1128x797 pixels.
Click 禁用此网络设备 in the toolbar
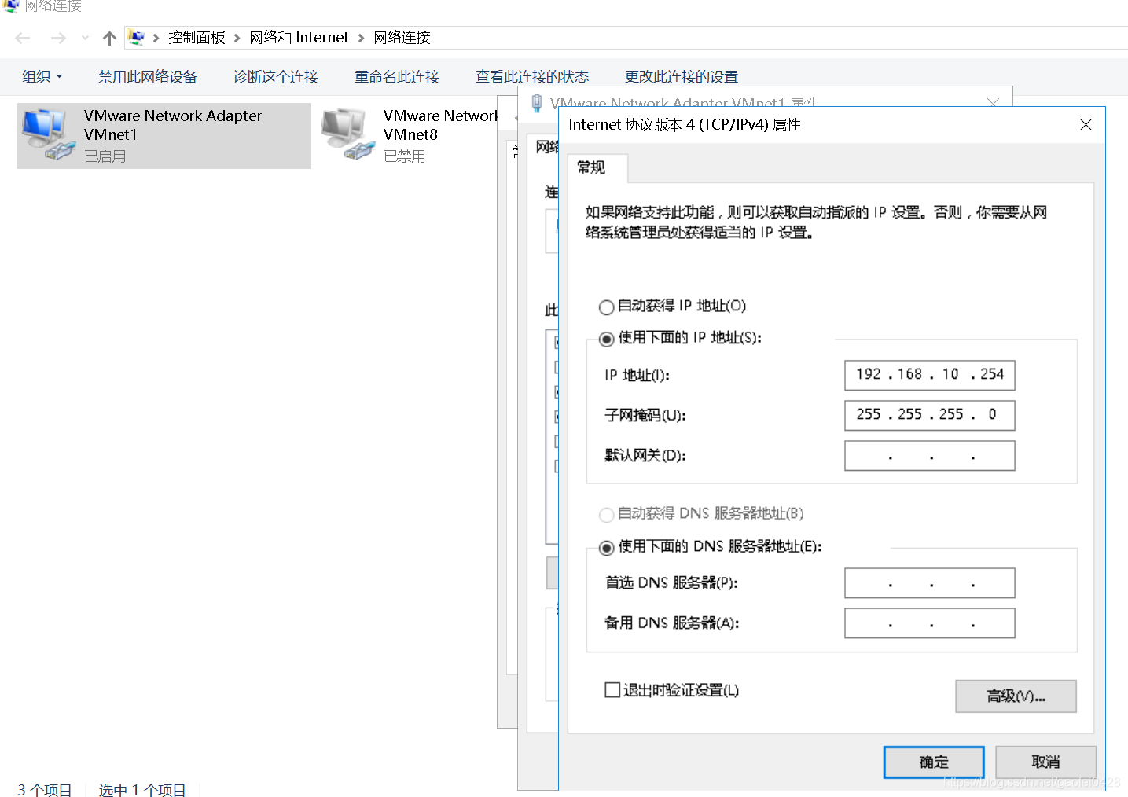[x=147, y=76]
